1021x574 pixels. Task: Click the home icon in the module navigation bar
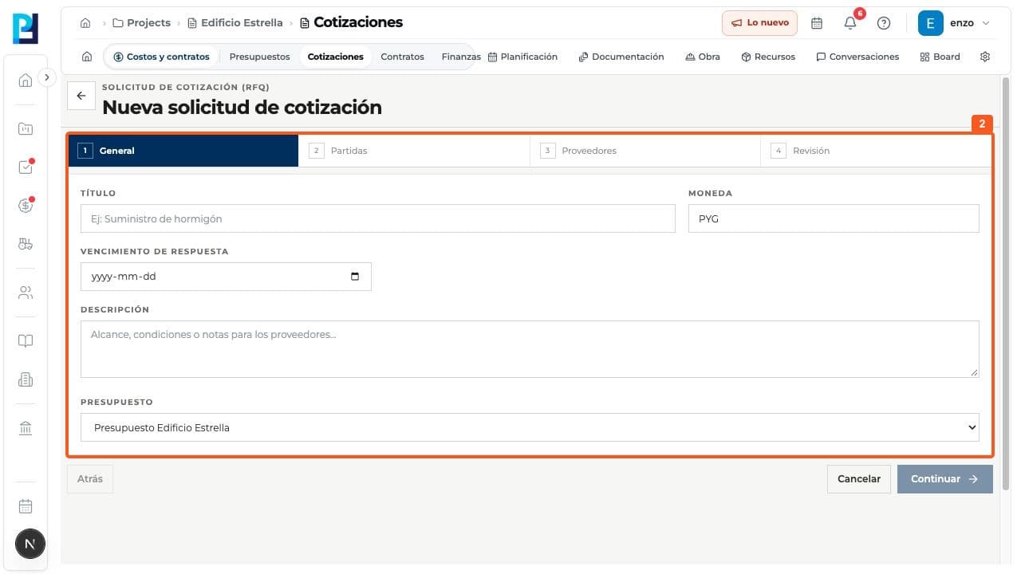tap(87, 57)
